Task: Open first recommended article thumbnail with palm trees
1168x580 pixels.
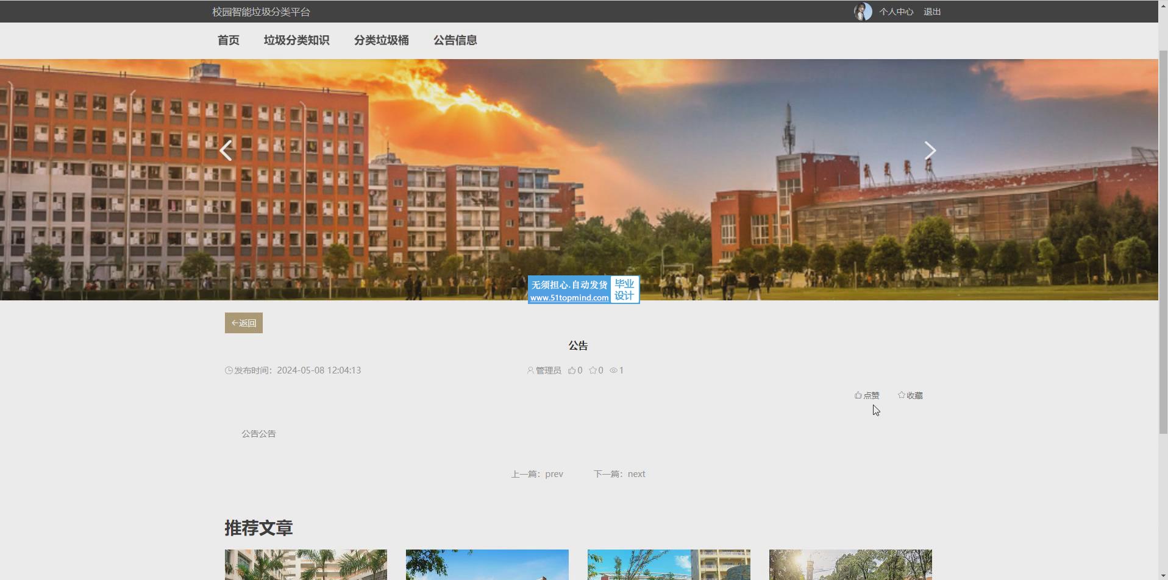Action: point(306,565)
